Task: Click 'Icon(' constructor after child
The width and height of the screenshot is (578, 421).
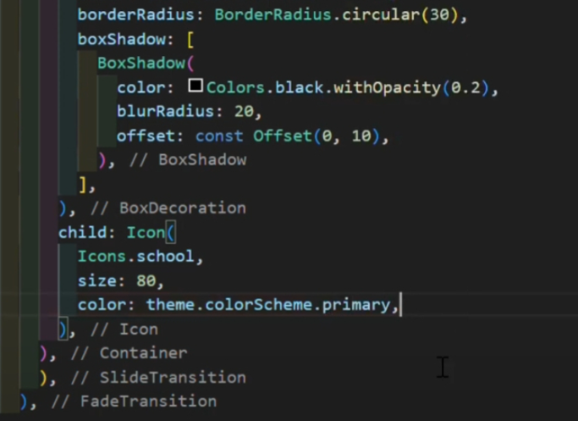Action: click(151, 233)
